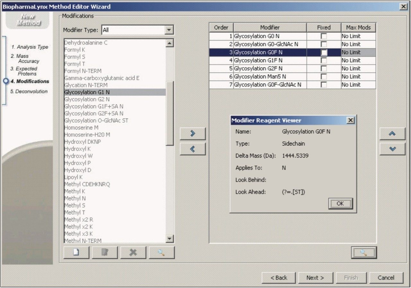Viewport: 411px width, 288px height.
Task: Select Dehydroalanine C in modifier list
Action: tap(115, 43)
